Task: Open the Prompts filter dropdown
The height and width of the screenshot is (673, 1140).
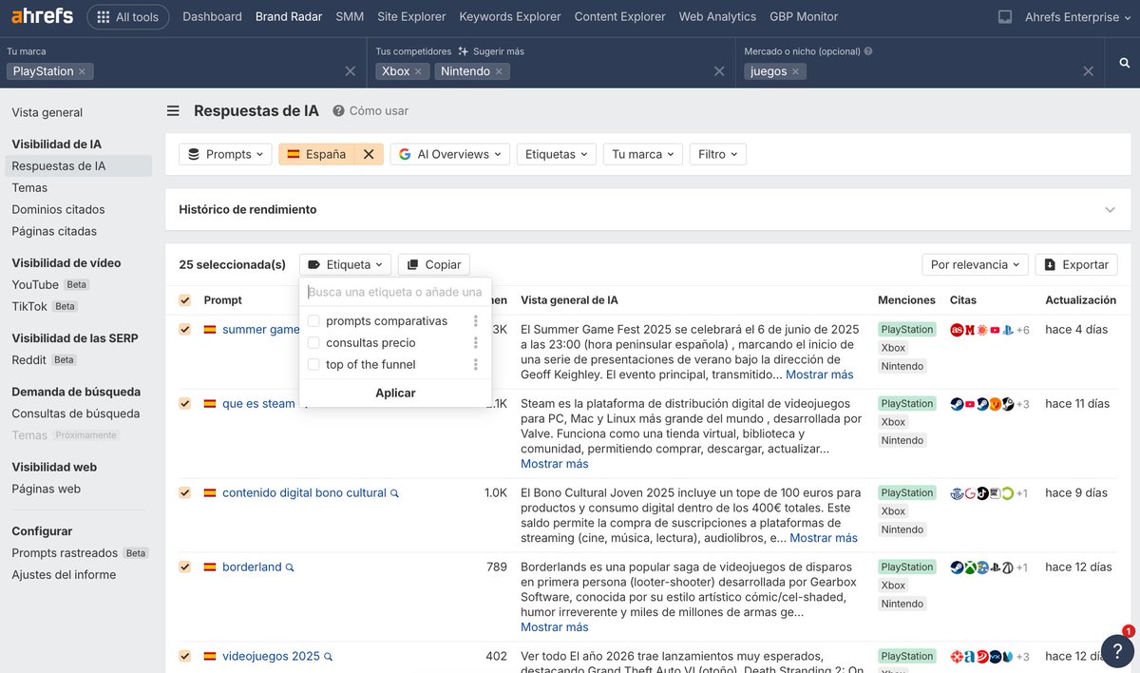Action: (225, 154)
